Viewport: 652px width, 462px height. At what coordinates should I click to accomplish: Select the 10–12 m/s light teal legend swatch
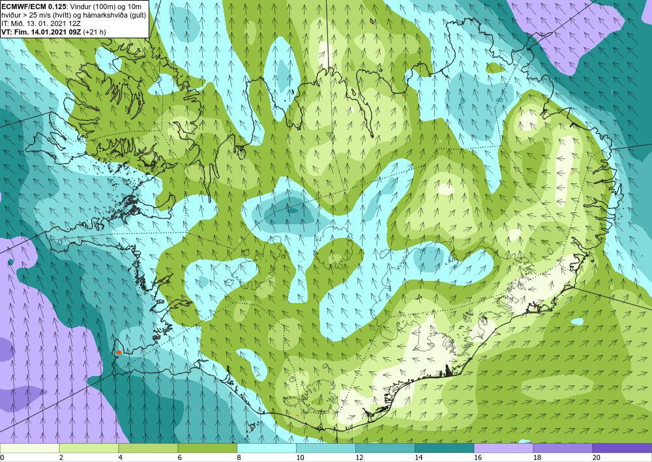click(x=325, y=448)
